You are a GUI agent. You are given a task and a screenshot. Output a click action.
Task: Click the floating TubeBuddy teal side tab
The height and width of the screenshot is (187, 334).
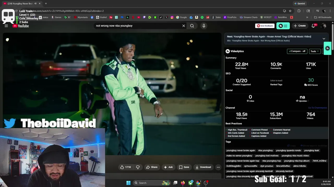pyautogui.click(x=327, y=48)
